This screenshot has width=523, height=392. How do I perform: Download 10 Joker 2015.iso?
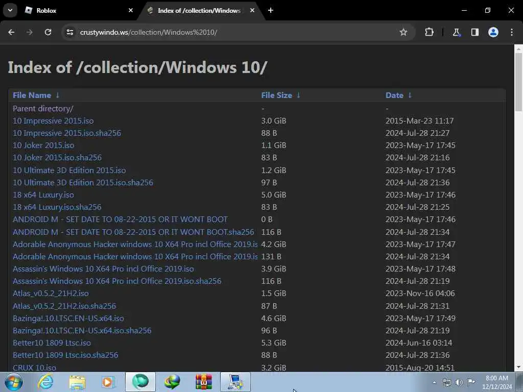click(x=43, y=145)
